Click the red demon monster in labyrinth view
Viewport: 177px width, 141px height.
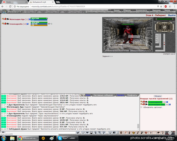(128, 34)
